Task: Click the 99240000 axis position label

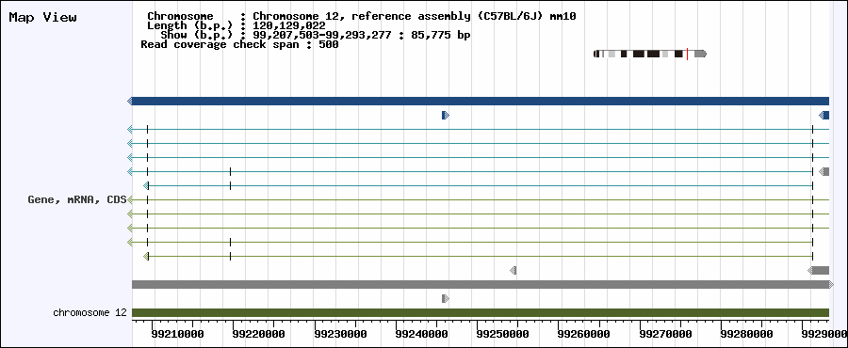Action: pos(421,335)
